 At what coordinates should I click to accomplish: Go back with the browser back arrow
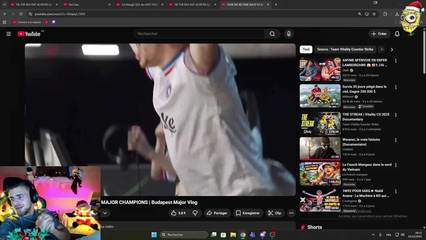pos(5,14)
